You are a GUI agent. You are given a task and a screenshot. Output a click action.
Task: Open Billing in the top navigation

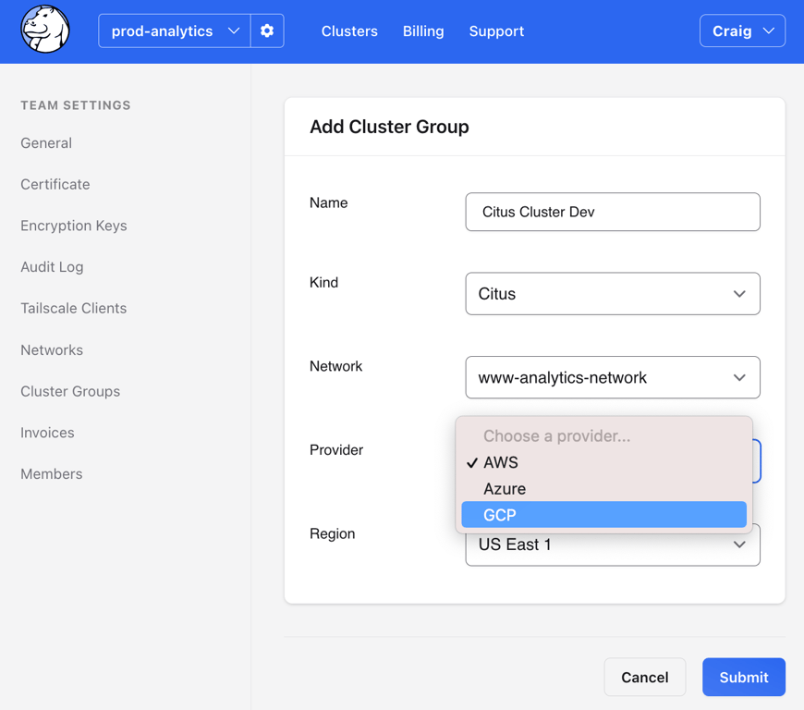point(423,31)
